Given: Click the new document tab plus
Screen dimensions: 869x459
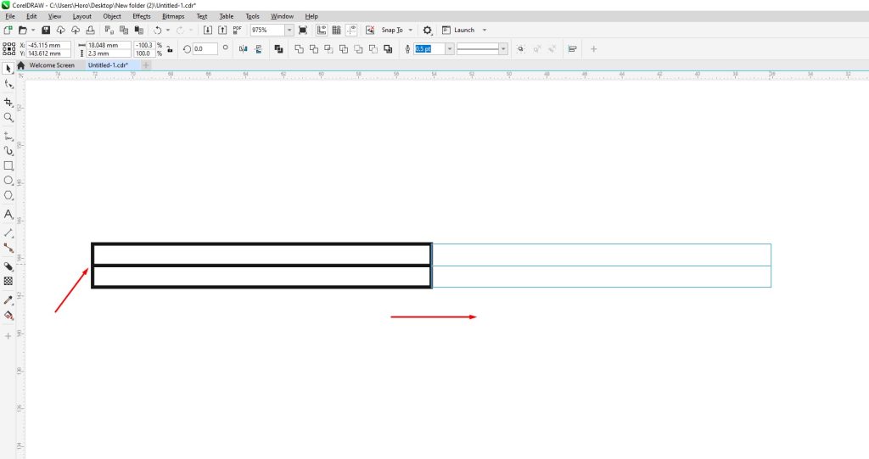Looking at the screenshot, I should 146,64.
